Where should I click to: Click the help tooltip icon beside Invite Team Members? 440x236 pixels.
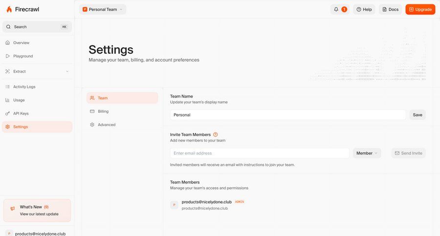pyautogui.click(x=216, y=135)
